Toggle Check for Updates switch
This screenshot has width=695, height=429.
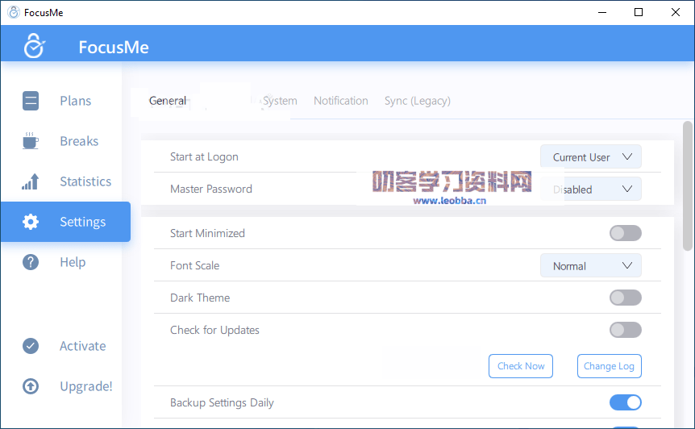(x=626, y=330)
